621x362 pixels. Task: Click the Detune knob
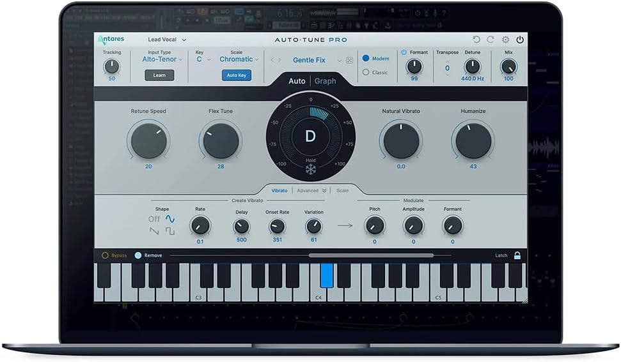coord(472,66)
